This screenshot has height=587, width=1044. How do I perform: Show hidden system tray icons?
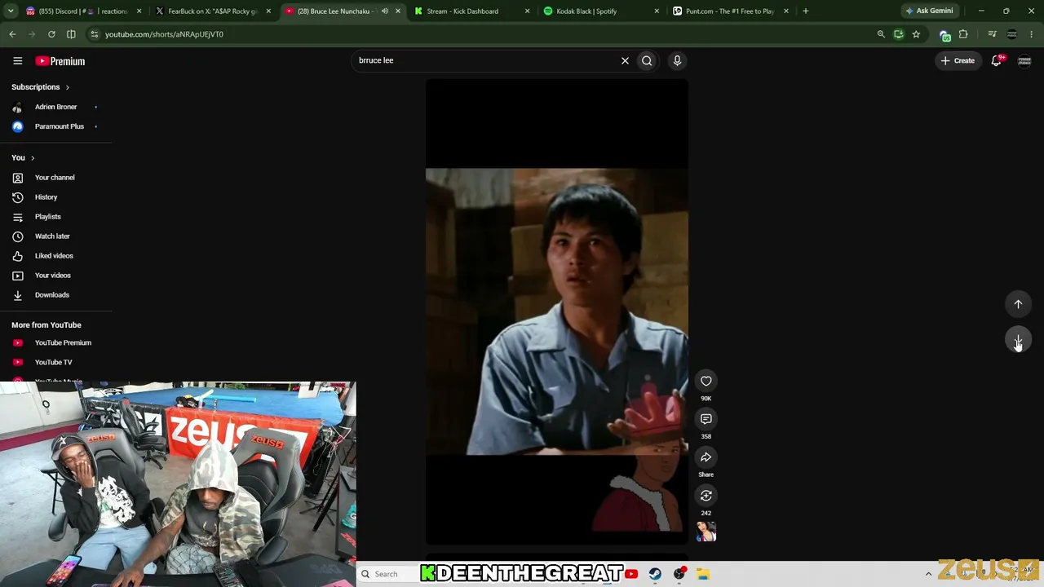[x=928, y=574]
